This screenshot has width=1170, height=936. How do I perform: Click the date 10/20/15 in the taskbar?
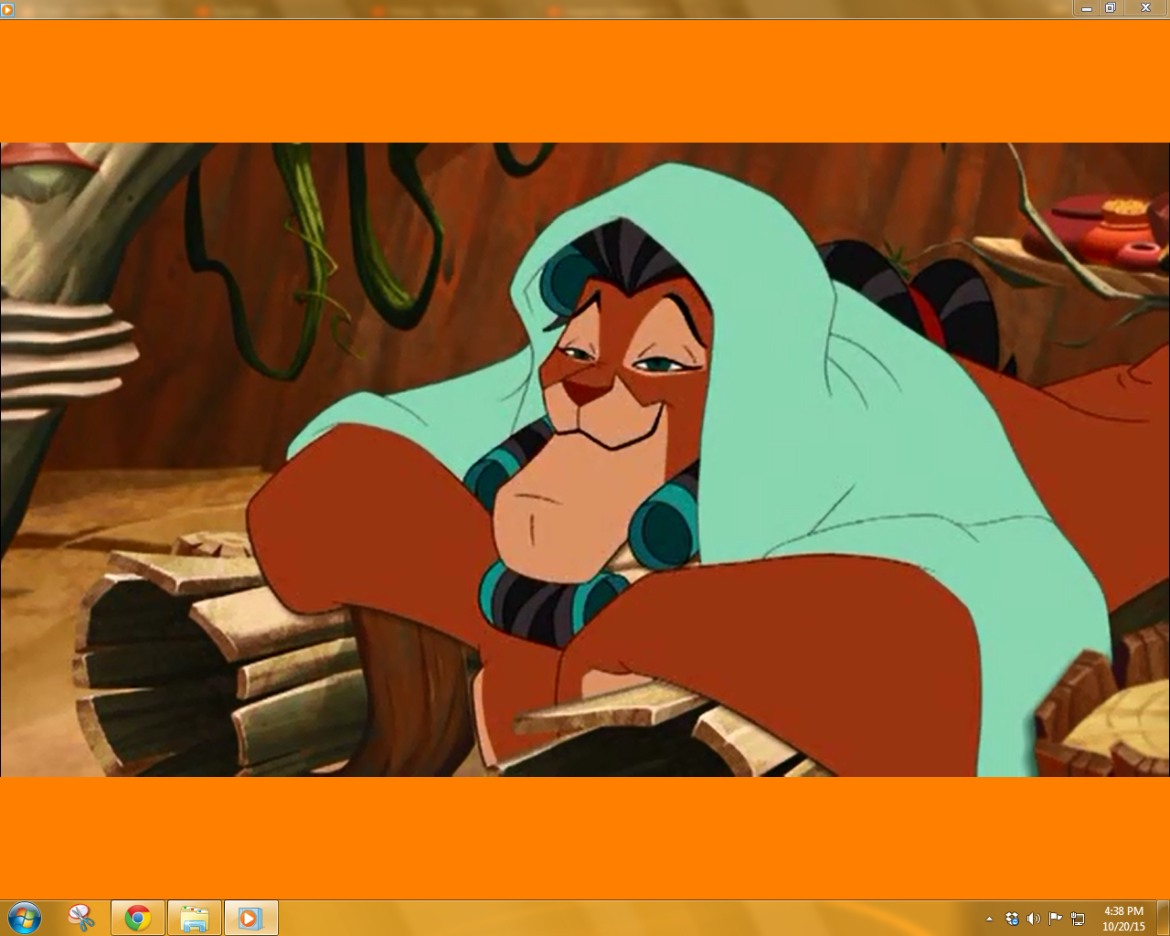tap(1123, 926)
